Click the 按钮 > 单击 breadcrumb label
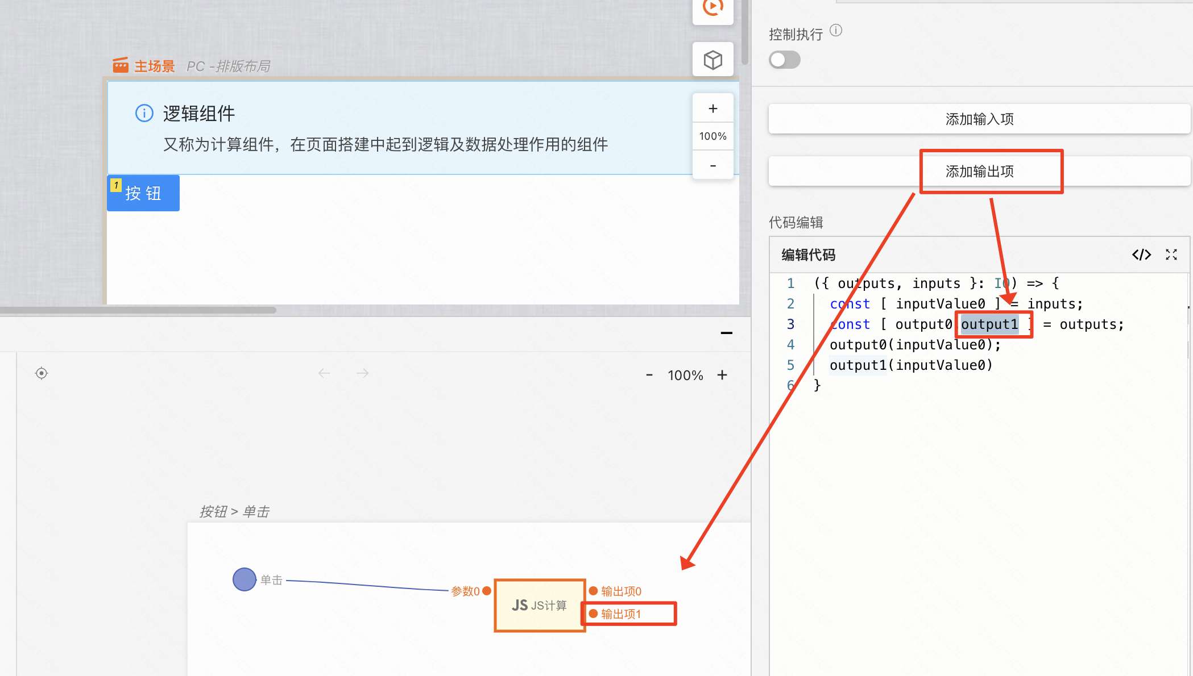Image resolution: width=1193 pixels, height=676 pixels. pos(234,512)
